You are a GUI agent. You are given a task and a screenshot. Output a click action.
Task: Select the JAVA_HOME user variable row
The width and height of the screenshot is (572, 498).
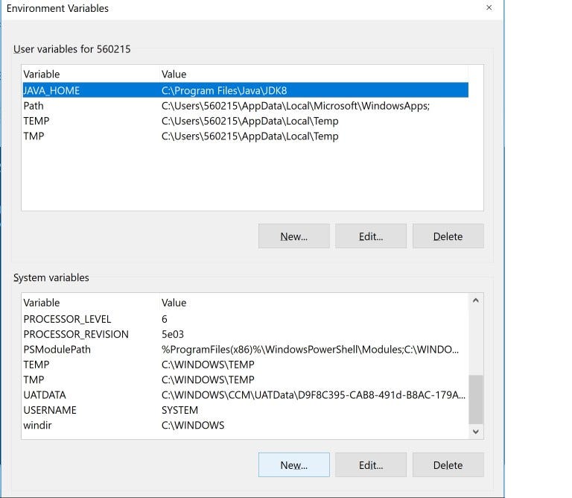(x=246, y=90)
